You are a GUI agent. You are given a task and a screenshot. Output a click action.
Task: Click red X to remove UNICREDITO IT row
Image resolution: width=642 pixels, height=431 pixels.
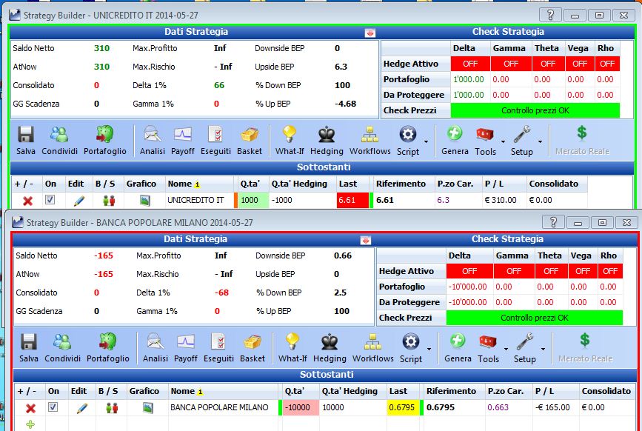[x=27, y=201]
